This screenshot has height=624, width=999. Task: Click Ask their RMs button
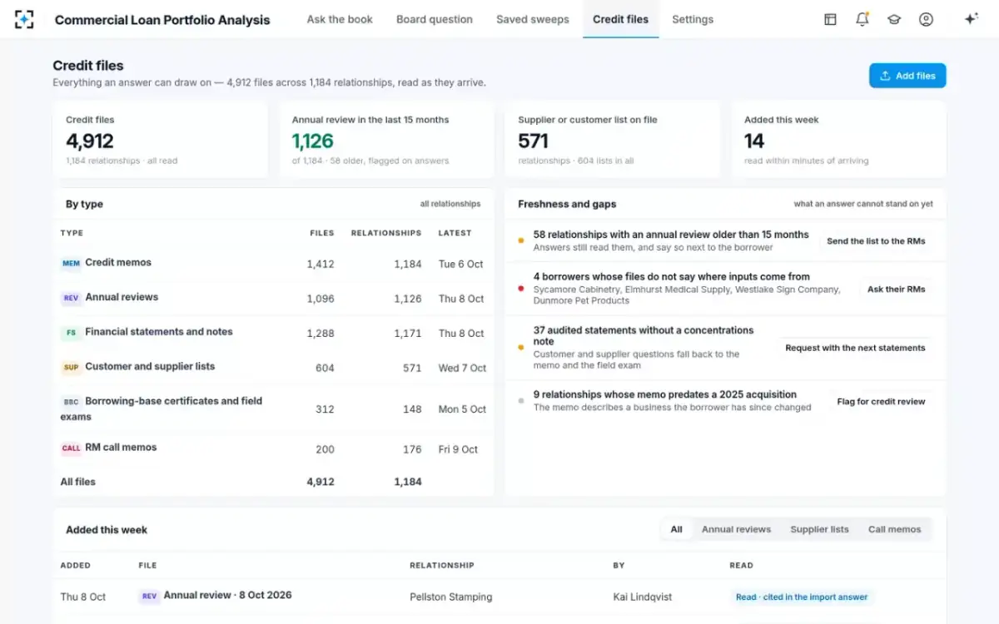click(x=896, y=290)
